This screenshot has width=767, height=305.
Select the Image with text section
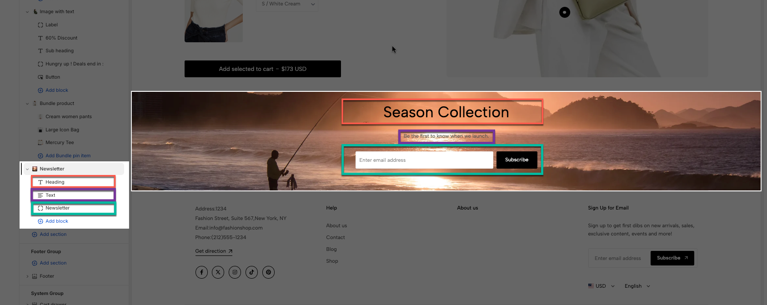coord(57,12)
